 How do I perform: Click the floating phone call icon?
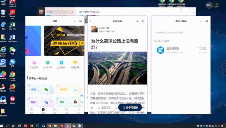pyautogui.click(x=82, y=102)
